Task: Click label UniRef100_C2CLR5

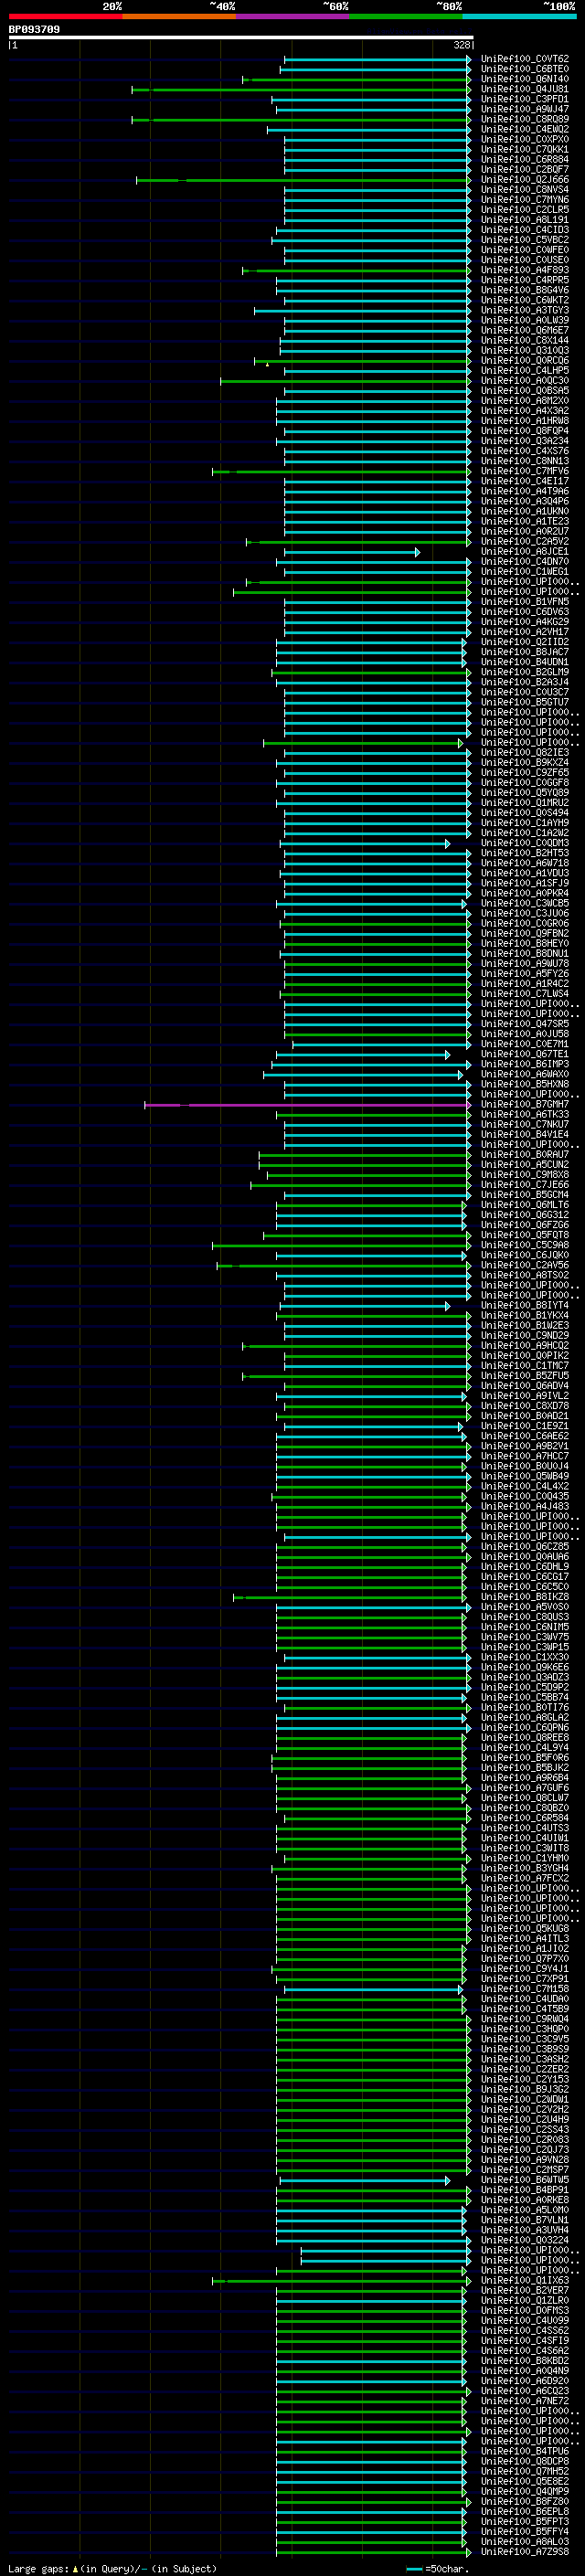Action: point(525,209)
